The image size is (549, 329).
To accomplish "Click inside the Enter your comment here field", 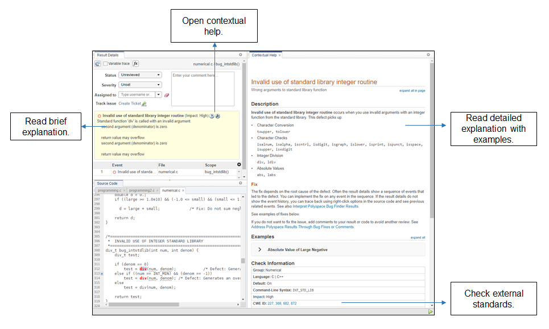I will pyautogui.click(x=203, y=89).
